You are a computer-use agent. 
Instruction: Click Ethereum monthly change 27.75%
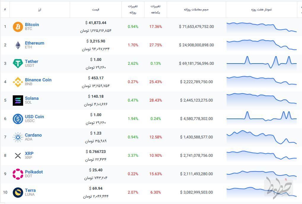tap(156, 45)
